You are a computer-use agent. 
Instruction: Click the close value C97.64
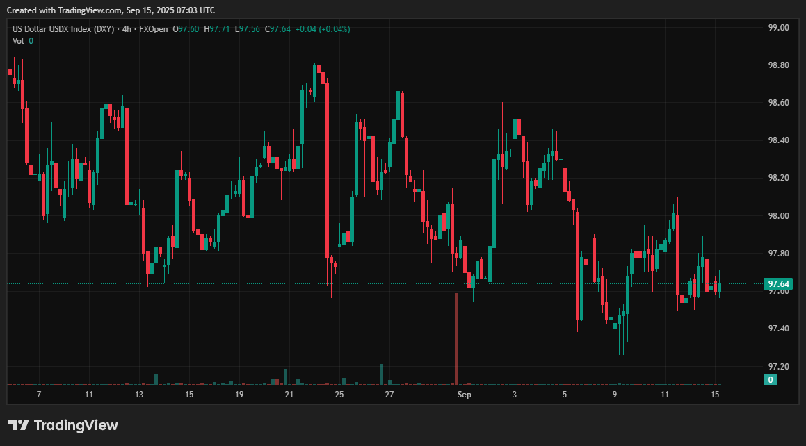277,29
